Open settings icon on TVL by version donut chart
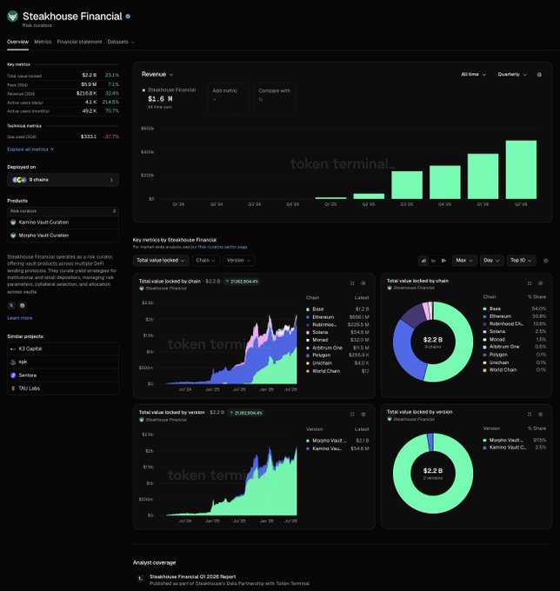Screen dimensions: 560x591 (x=540, y=414)
